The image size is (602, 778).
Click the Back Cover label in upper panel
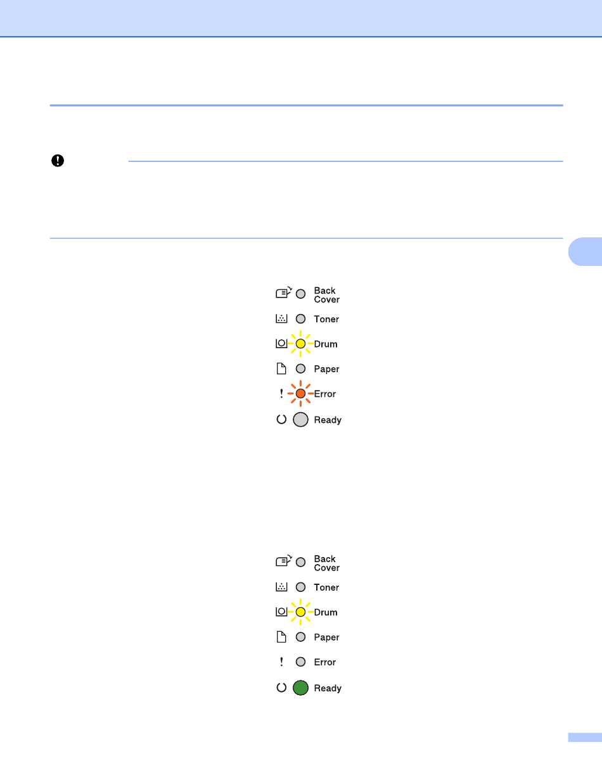[326, 295]
